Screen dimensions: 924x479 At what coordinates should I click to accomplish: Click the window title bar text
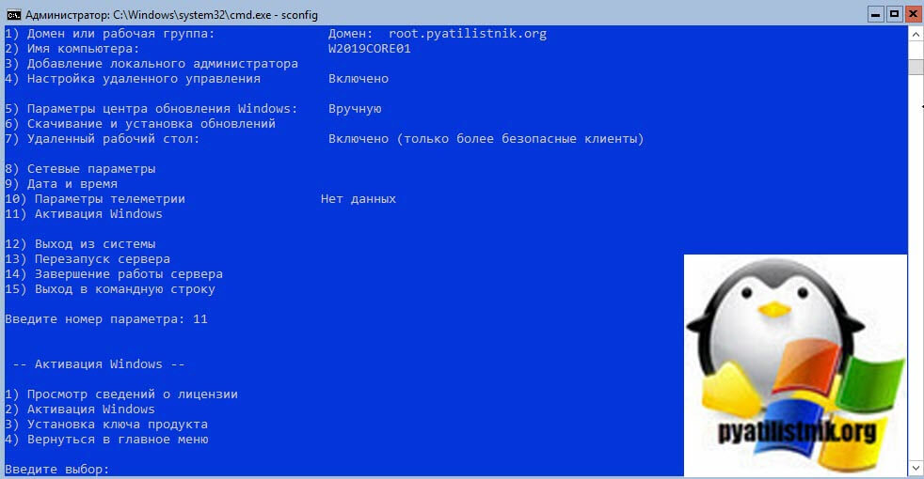[171, 13]
